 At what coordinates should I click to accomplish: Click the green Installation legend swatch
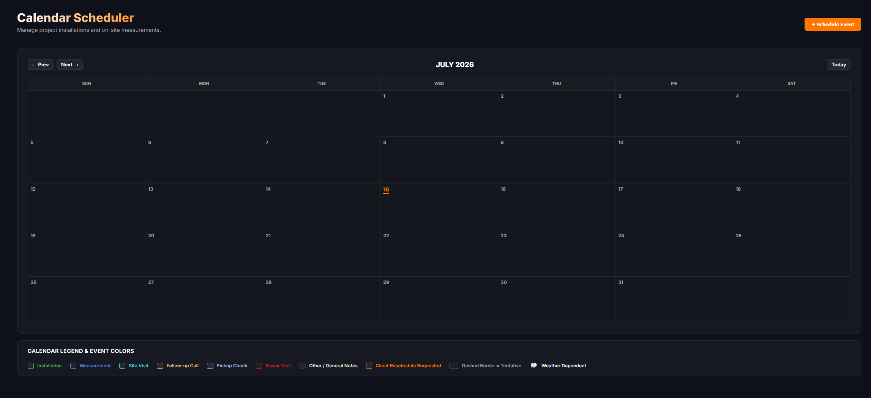[31, 366]
